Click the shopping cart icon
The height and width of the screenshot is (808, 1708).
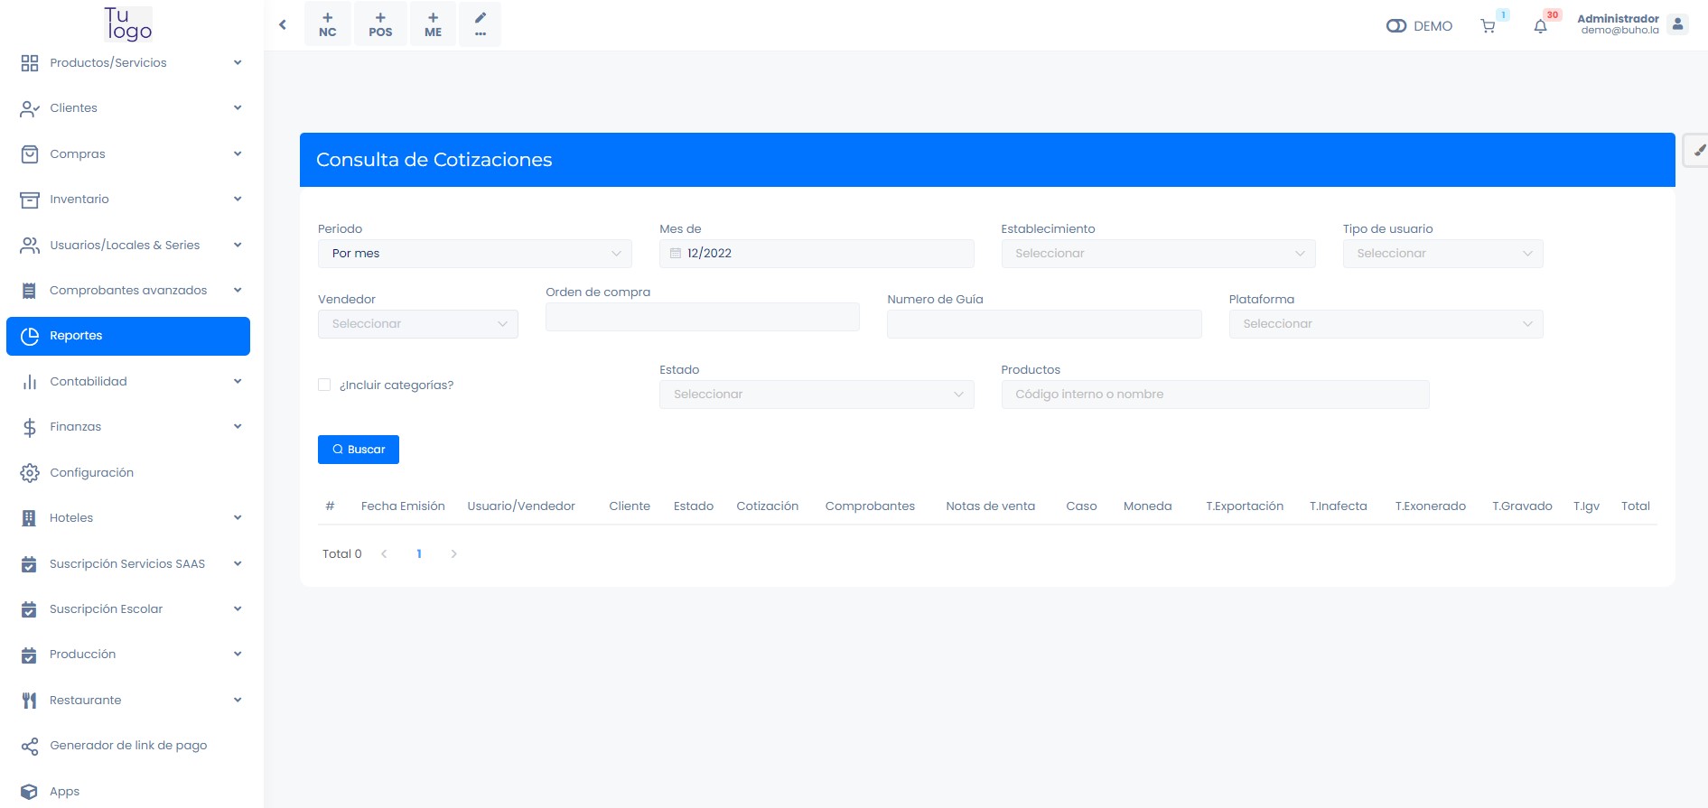tap(1488, 26)
